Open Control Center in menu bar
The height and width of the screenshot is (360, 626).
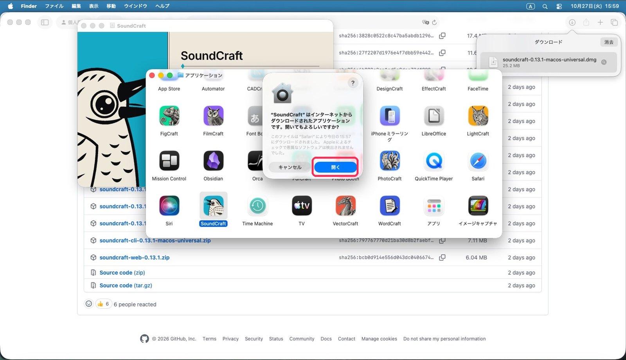(x=559, y=6)
